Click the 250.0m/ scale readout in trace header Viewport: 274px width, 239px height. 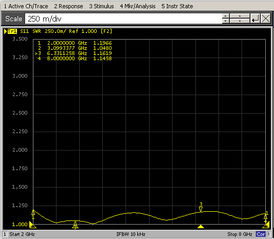click(x=56, y=31)
